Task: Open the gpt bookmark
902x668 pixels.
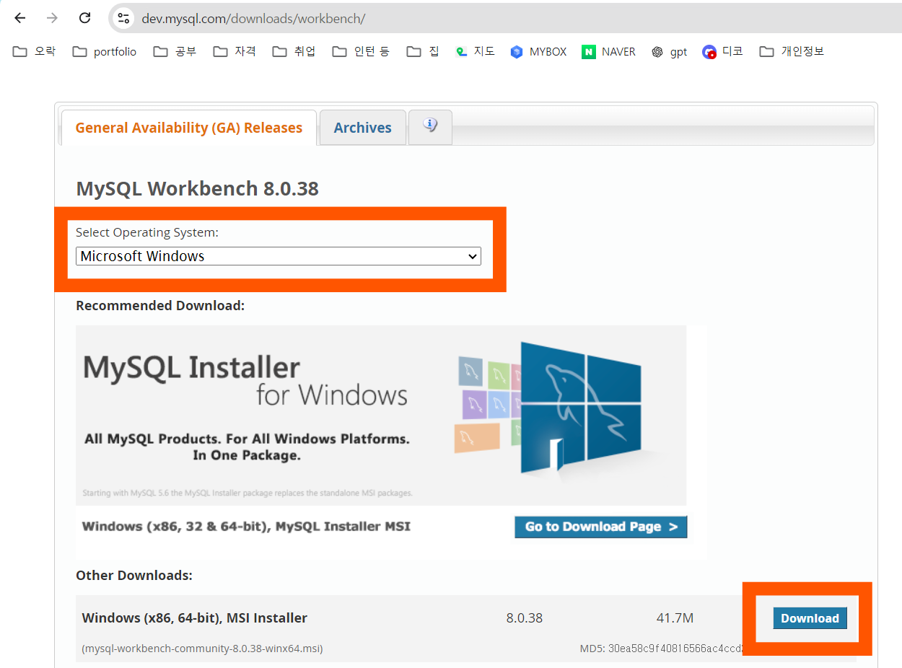Action: 669,52
